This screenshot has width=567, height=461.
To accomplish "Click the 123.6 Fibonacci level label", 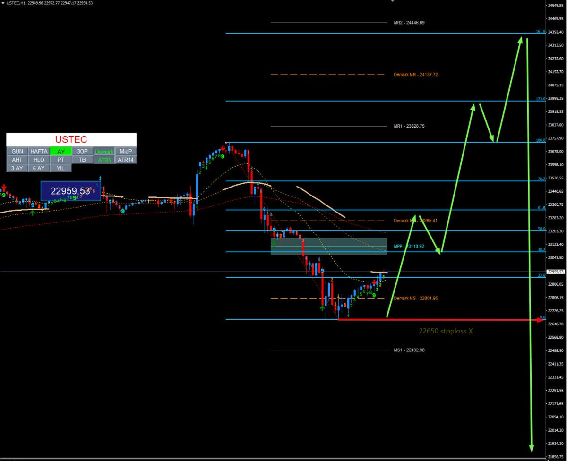I will (541, 99).
